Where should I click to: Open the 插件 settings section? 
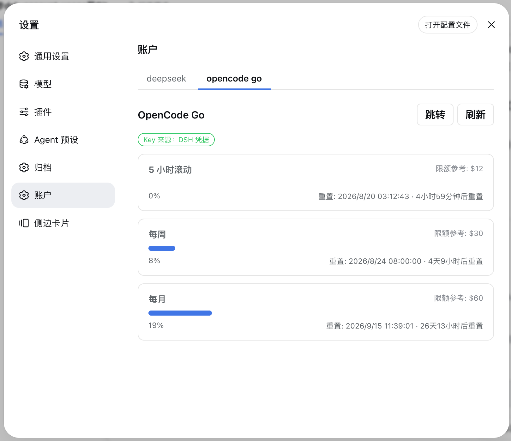pyautogui.click(x=63, y=112)
